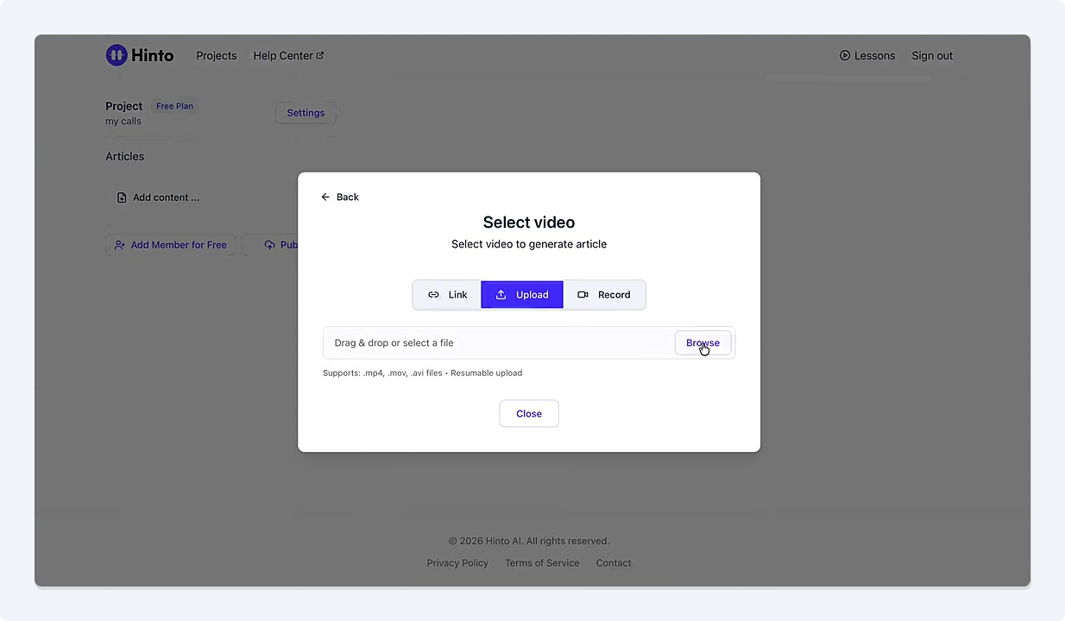The image size is (1065, 621).
Task: Open the Terms of Service link
Action: [x=542, y=563]
